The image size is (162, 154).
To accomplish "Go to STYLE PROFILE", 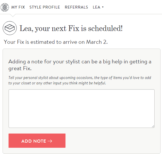I will (x=45, y=7).
